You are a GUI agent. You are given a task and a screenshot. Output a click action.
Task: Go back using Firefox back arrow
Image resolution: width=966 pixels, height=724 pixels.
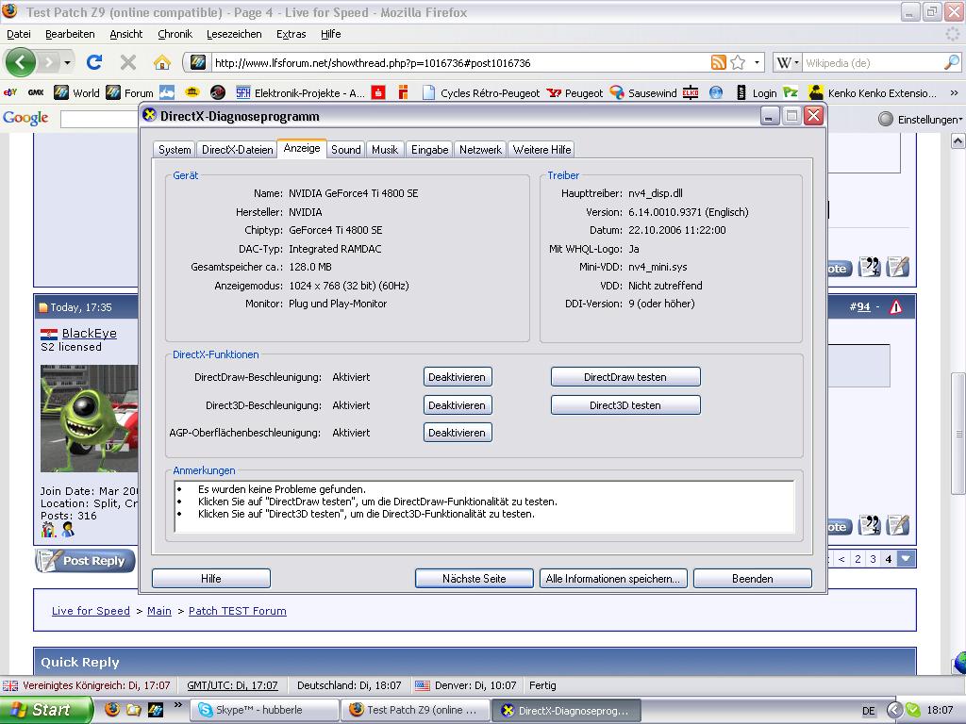(21, 62)
